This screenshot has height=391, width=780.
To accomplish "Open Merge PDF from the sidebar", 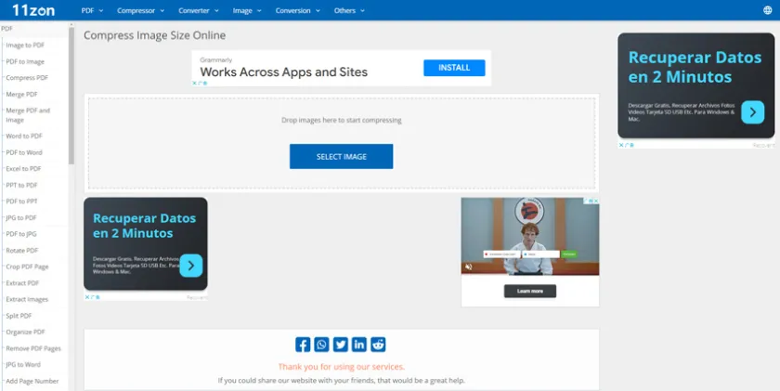I will pos(21,94).
